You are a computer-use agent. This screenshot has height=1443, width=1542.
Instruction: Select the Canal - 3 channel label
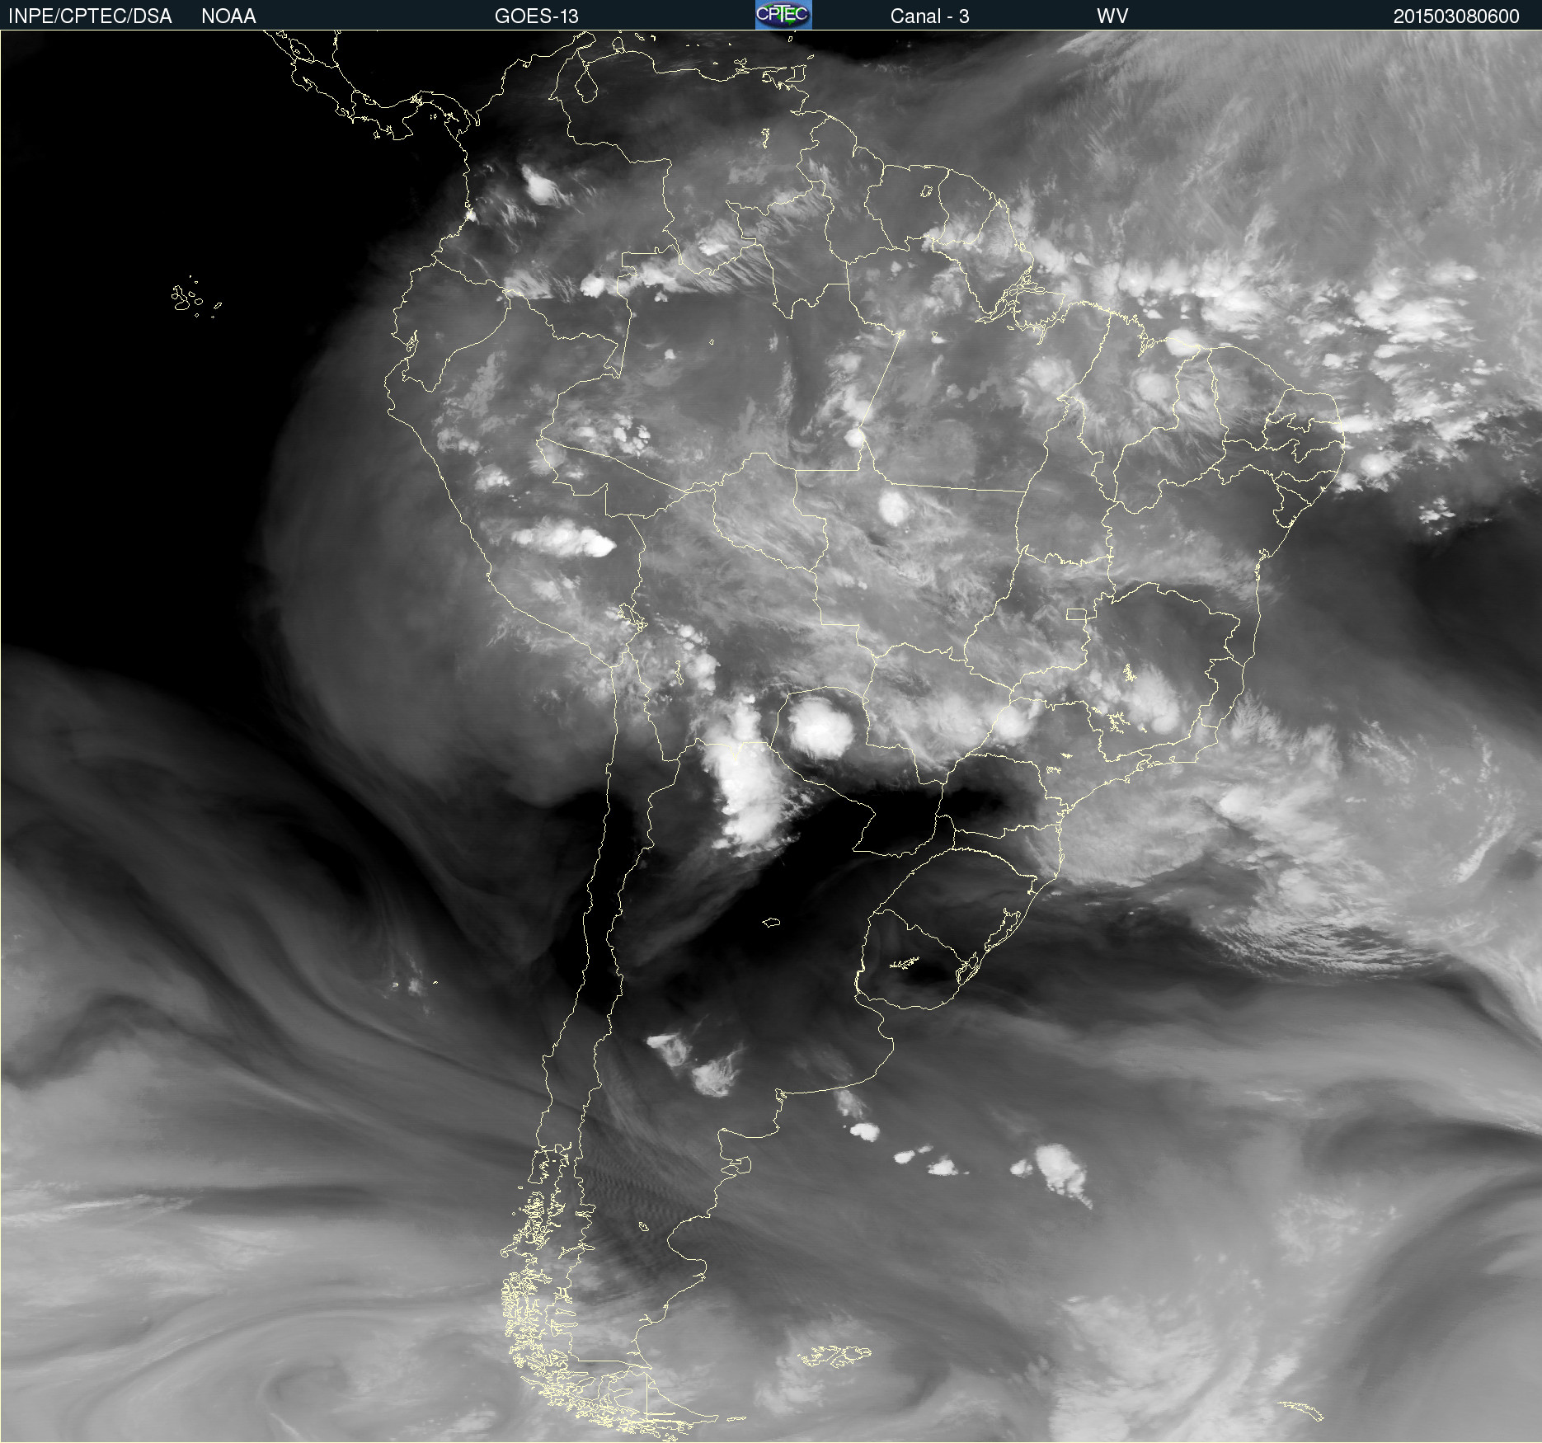pyautogui.click(x=929, y=16)
